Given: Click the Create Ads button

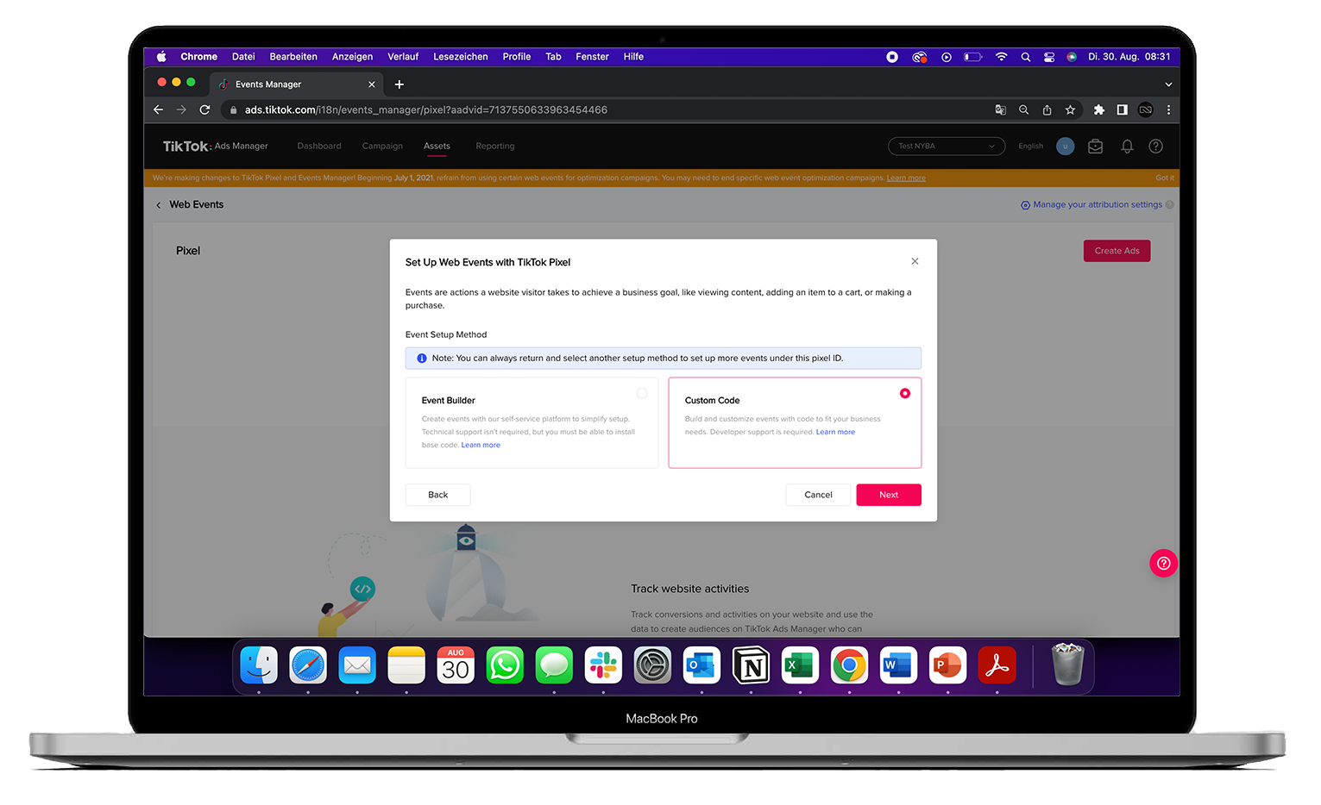Looking at the screenshot, I should 1117,251.
